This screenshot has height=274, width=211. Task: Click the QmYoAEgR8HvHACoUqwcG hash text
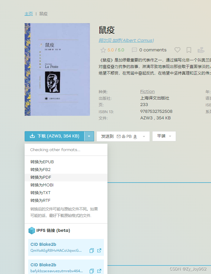coord(56,251)
